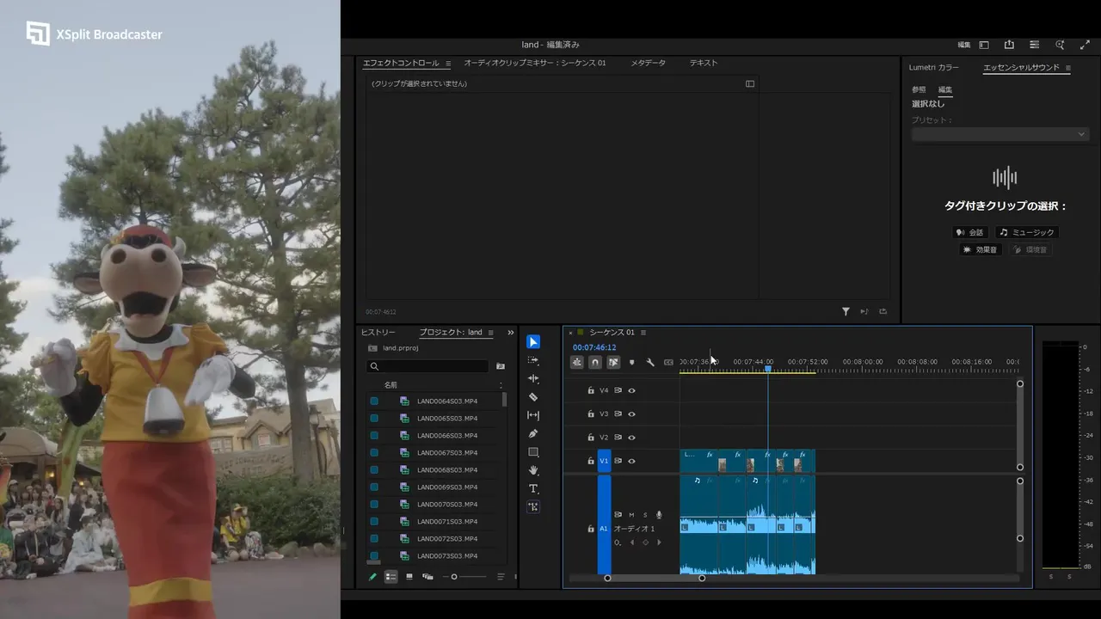Open the プリセット dropdown
This screenshot has width=1101, height=619.
pyautogui.click(x=1000, y=134)
